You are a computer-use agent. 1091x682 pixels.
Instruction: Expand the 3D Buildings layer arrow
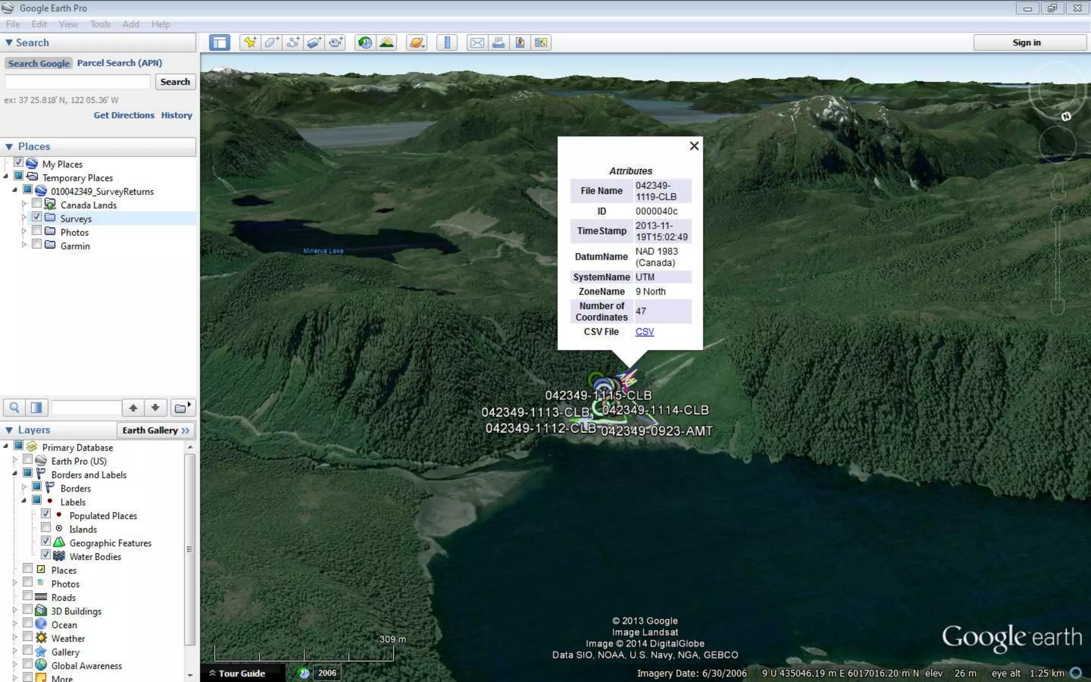[15, 611]
